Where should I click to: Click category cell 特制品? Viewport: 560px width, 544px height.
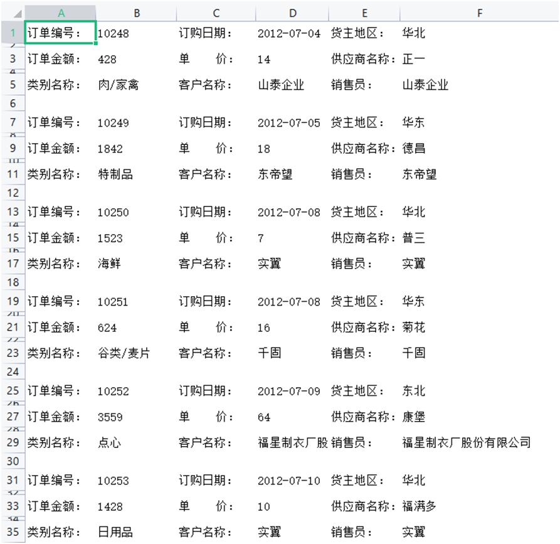136,174
